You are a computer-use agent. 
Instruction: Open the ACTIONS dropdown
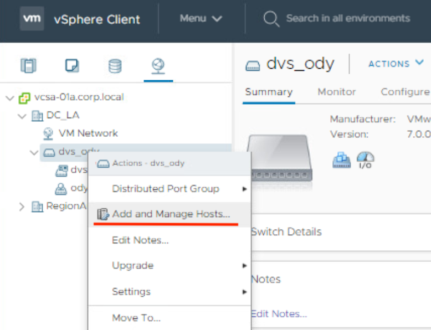coord(396,64)
